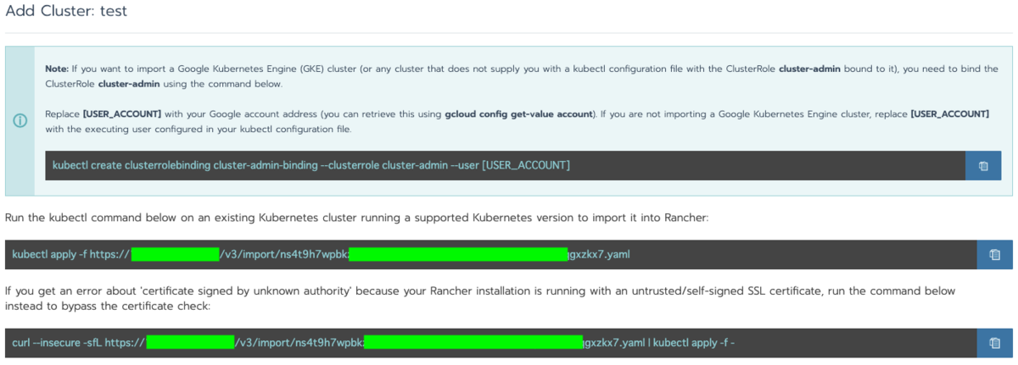Click the bold 'Note:' label
This screenshot has width=1018, height=365.
pos(59,69)
